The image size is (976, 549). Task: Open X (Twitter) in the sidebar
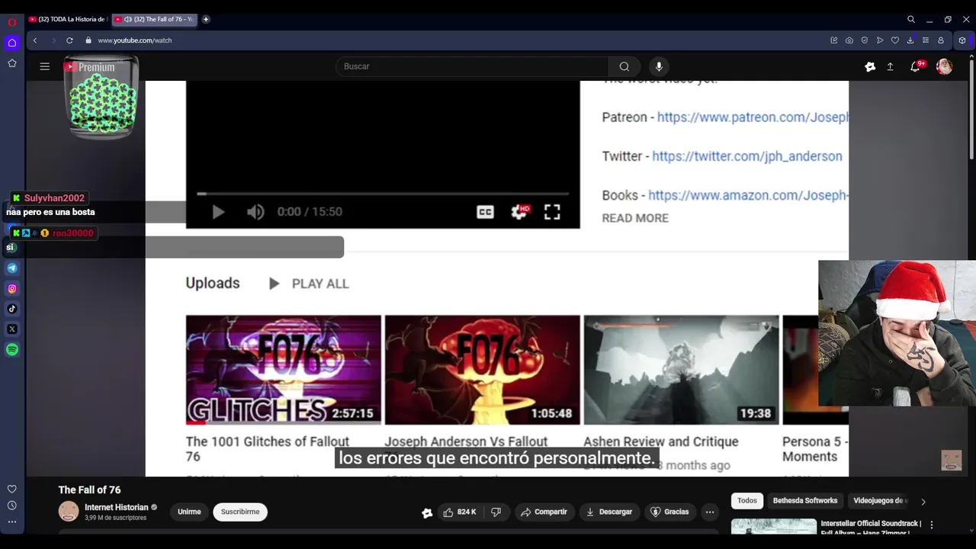[12, 329]
